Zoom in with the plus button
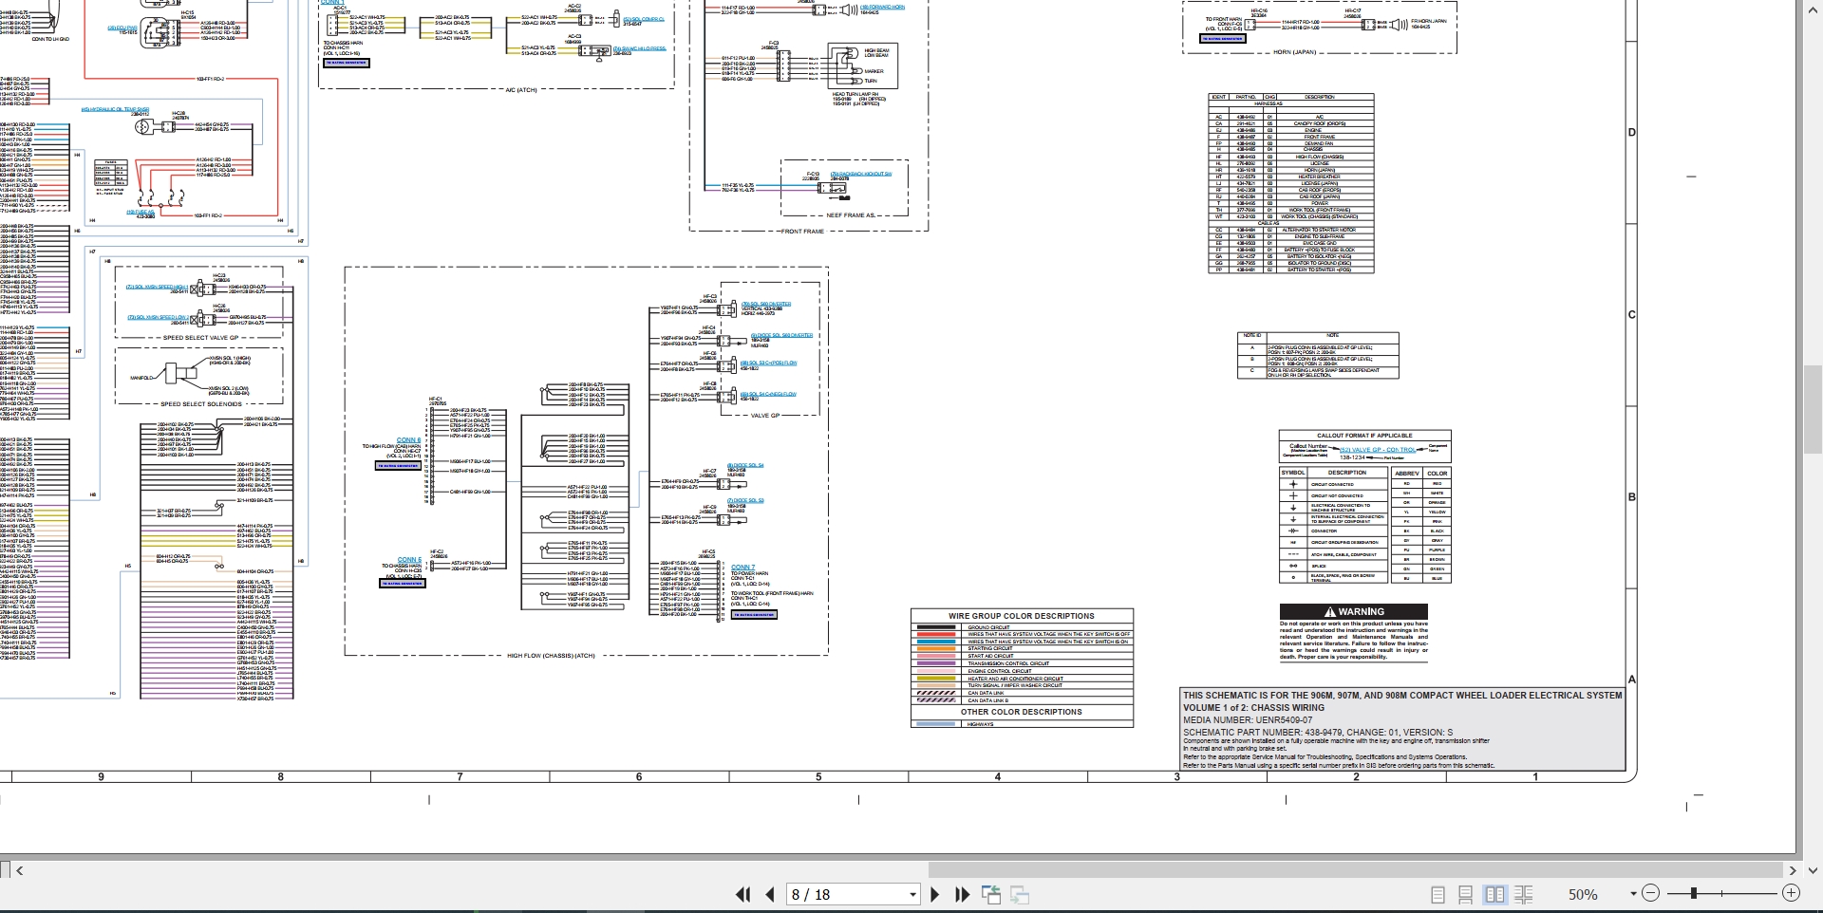Image resolution: width=1823 pixels, height=913 pixels. [x=1791, y=893]
